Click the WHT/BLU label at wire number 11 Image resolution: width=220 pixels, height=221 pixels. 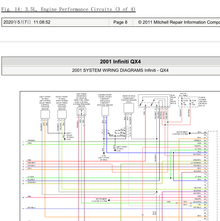[31, 207]
